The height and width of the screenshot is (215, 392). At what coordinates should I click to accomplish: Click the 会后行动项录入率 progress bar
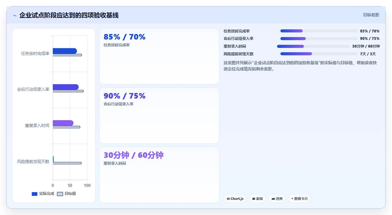click(x=319, y=39)
